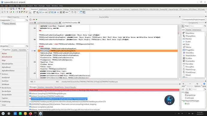Click the red Jump Back arrow in editor

34,19
